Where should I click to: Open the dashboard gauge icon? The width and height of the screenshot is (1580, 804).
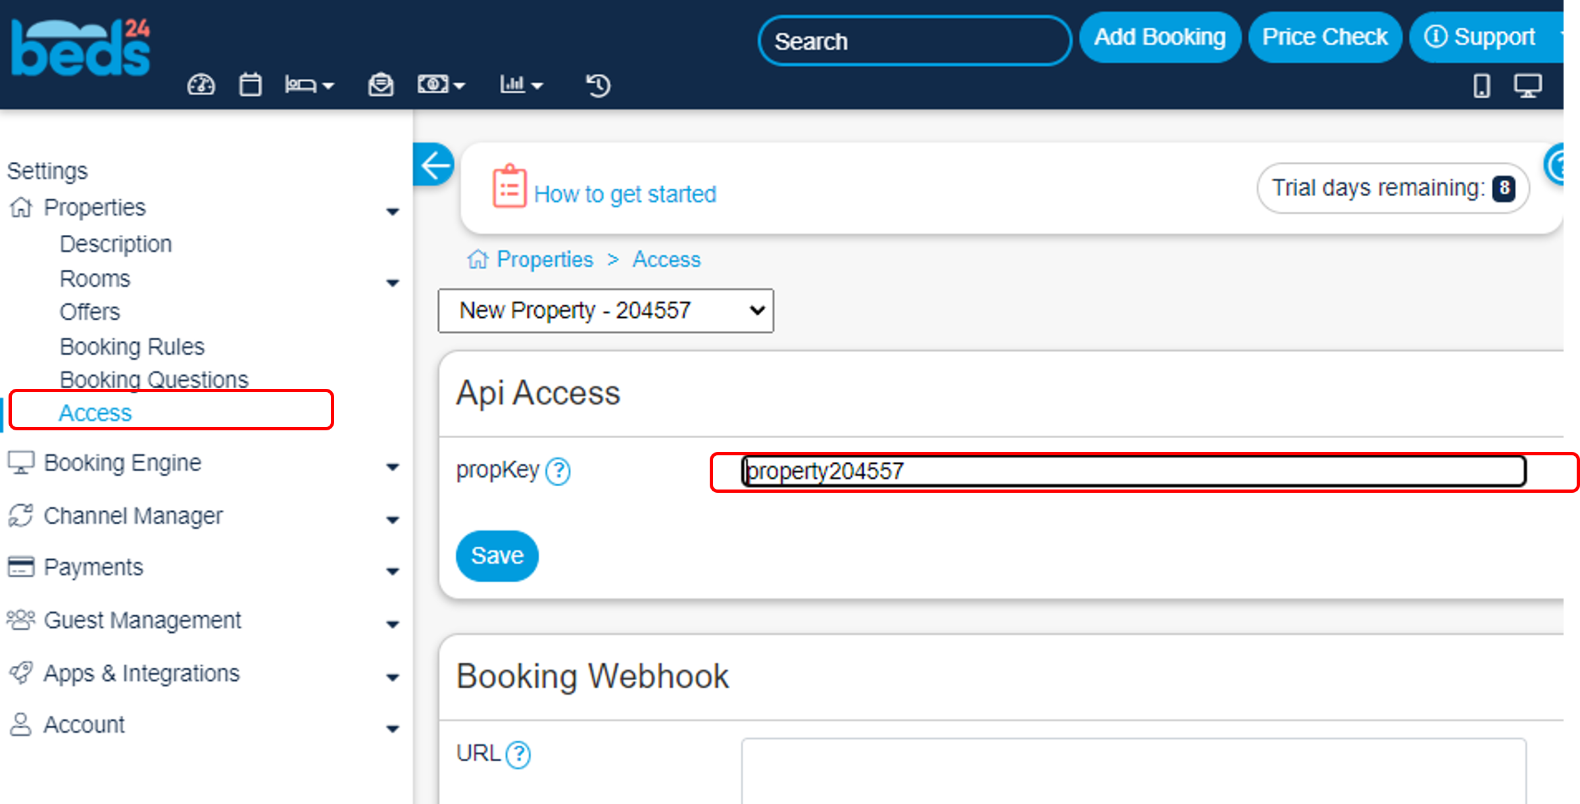click(x=201, y=85)
